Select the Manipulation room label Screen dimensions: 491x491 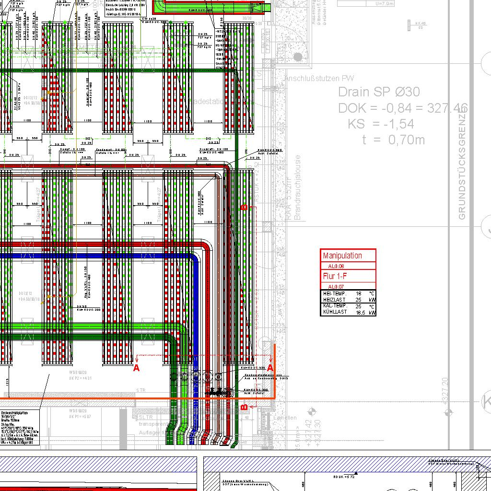342,256
